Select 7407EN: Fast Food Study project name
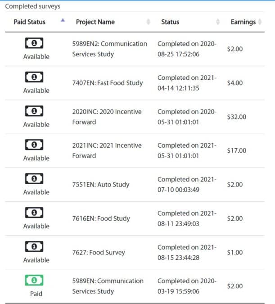 point(108,83)
